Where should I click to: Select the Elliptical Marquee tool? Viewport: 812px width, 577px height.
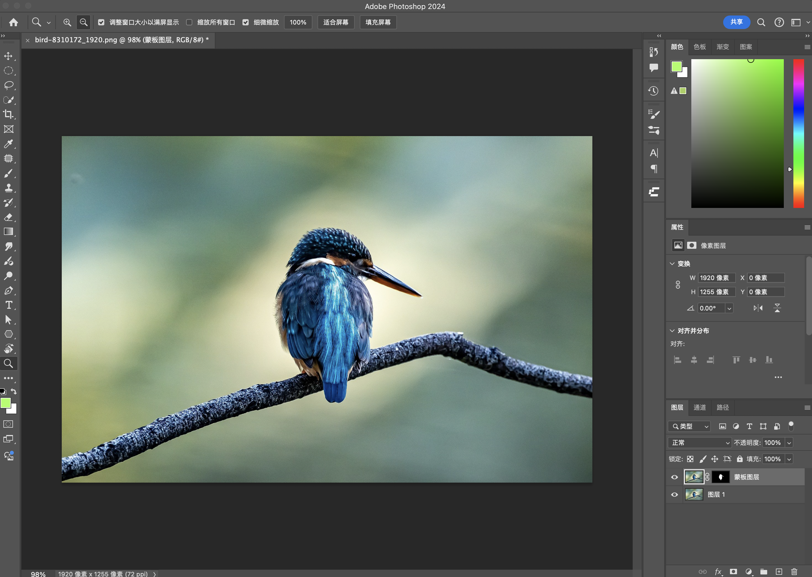[x=8, y=71]
